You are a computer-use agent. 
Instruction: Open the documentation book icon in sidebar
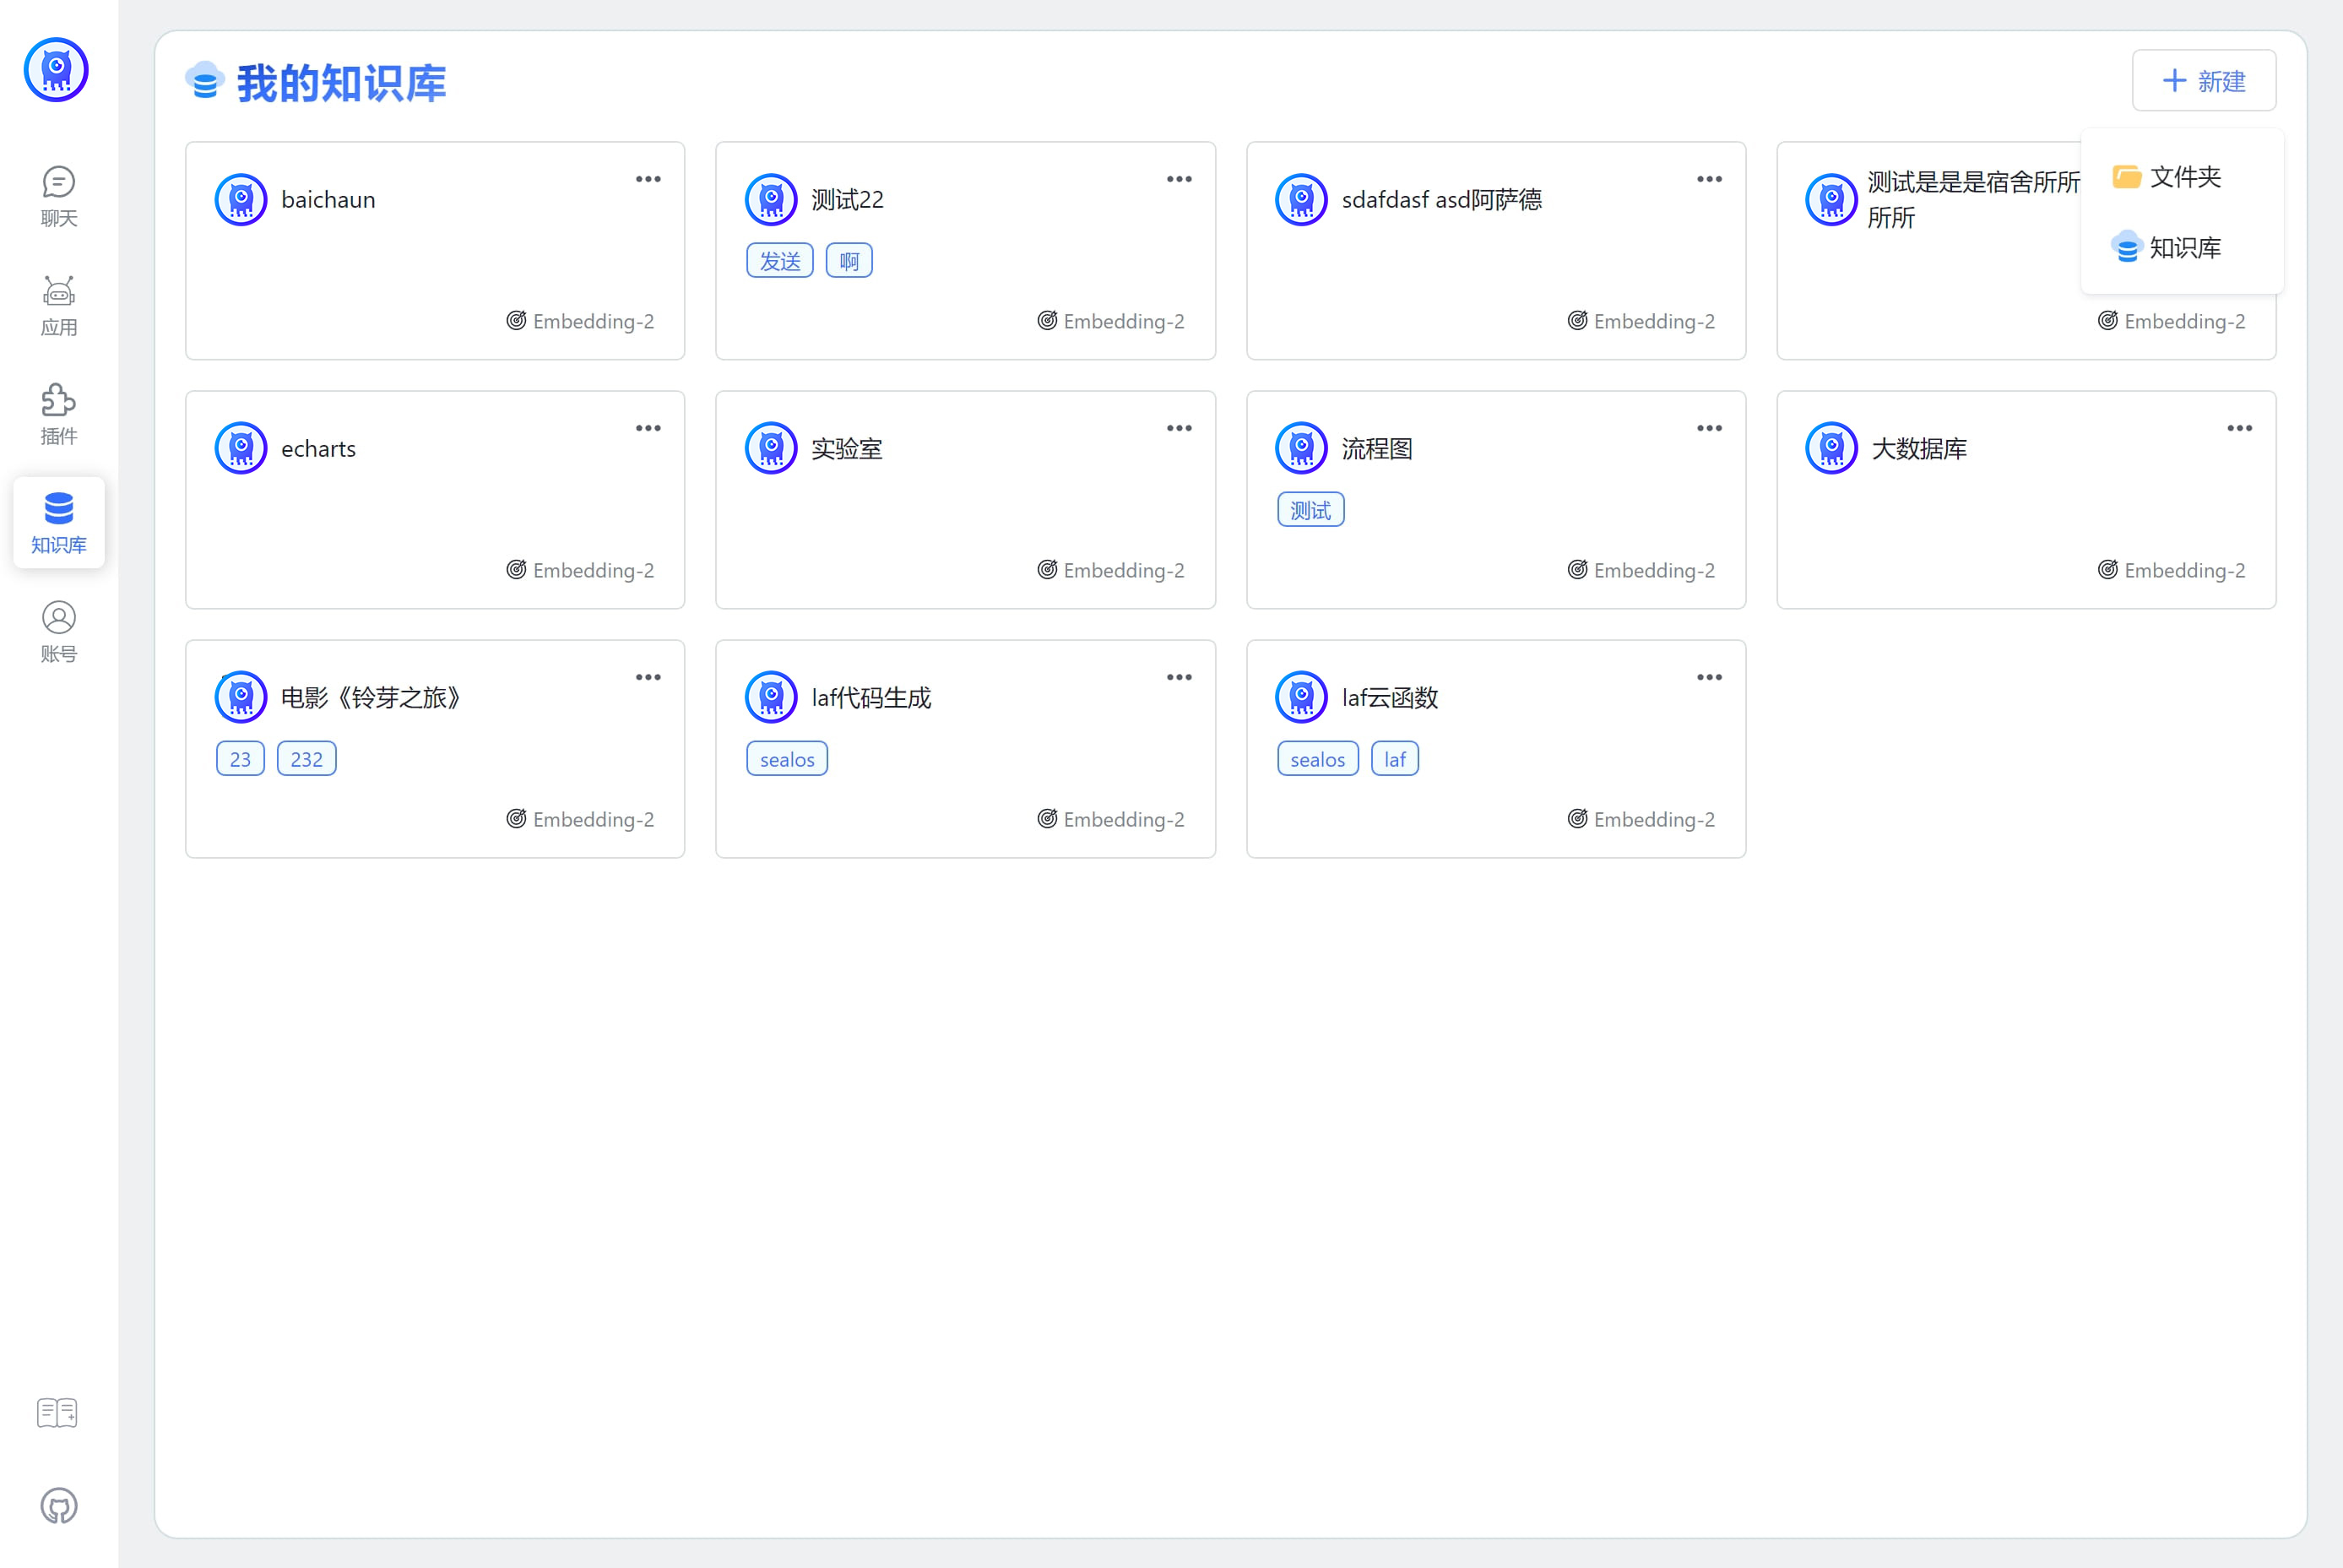tap(57, 1413)
